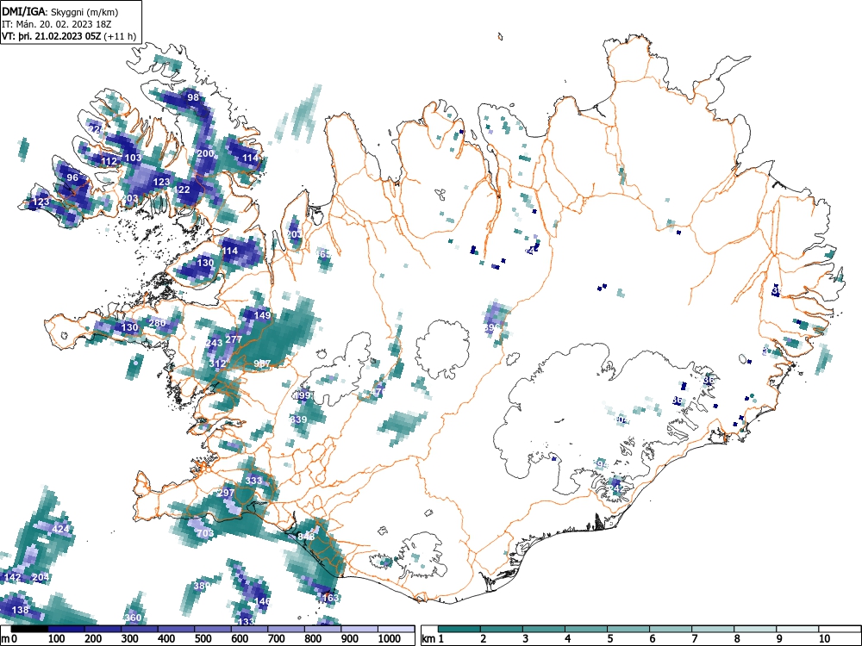
Task: Click the visibility value 703 on the map
Action: (x=205, y=533)
